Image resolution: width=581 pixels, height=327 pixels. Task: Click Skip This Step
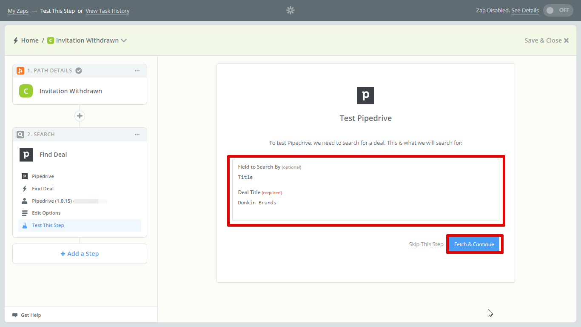[426, 244]
